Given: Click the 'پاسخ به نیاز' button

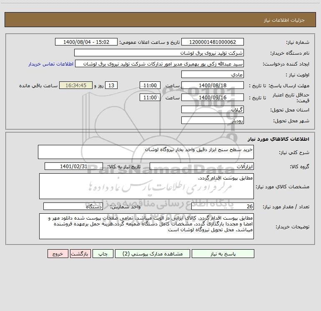Looking at the screenshot, I should tap(223, 254).
